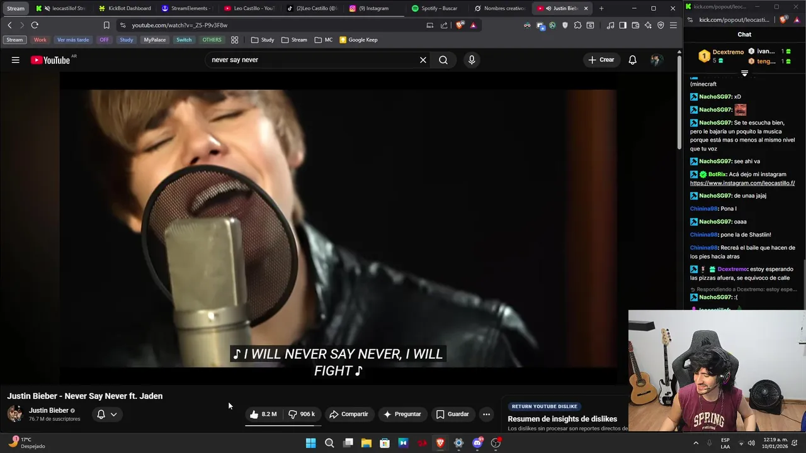Open the more actions three-dot menu

tap(486, 414)
